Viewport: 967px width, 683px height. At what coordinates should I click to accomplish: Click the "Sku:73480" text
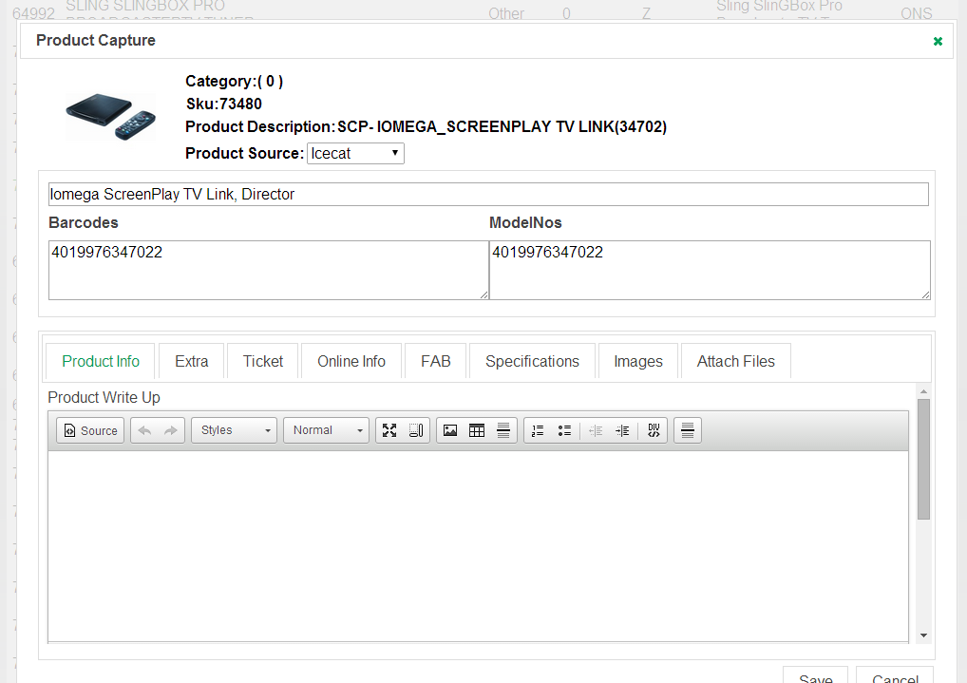click(x=224, y=104)
